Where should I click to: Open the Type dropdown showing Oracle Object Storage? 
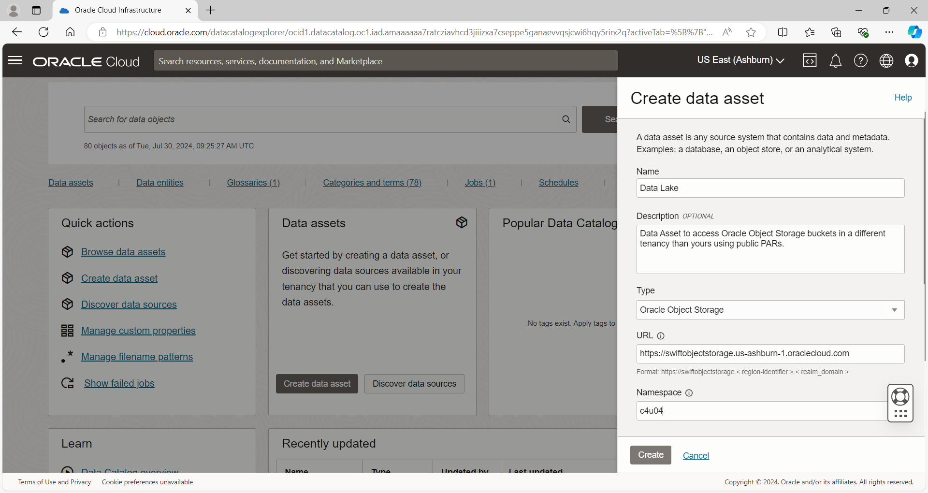coord(770,310)
